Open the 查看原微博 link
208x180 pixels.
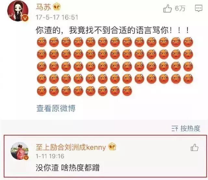pos(56,108)
